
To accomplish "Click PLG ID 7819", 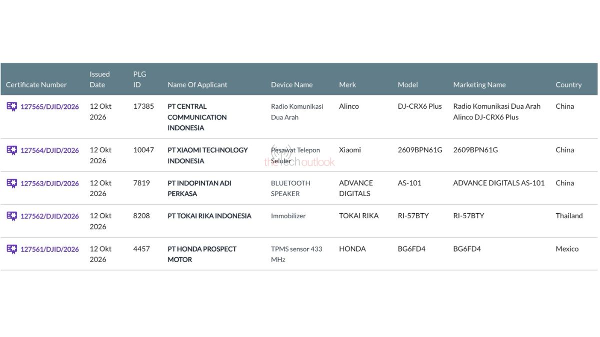I will click(141, 183).
